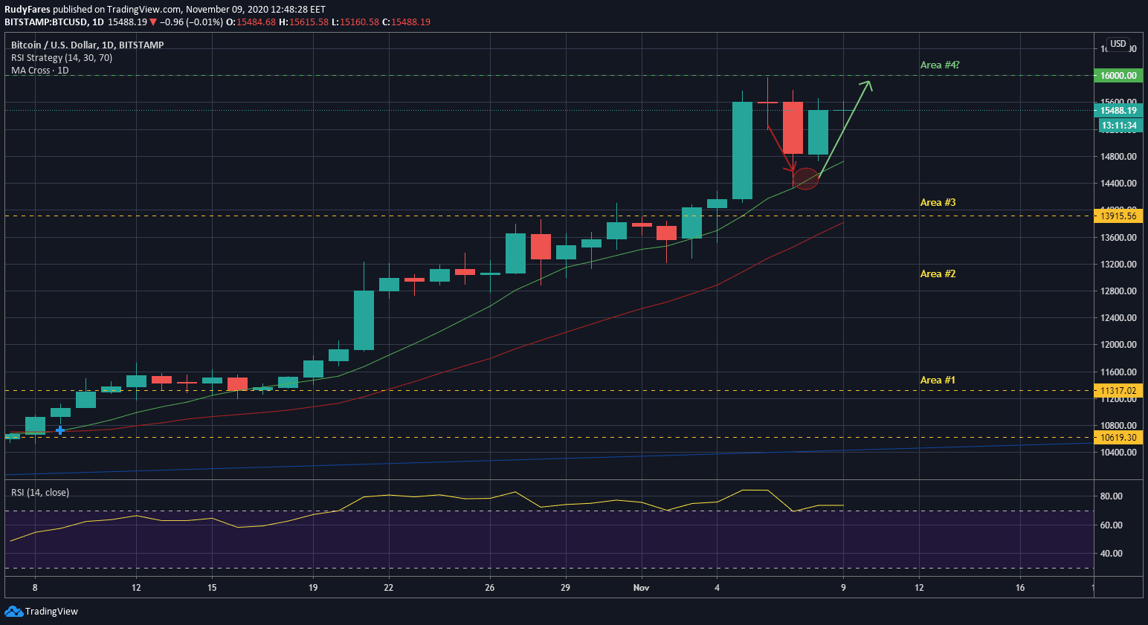Select the Area #4? text label
1148x625 pixels.
(940, 65)
